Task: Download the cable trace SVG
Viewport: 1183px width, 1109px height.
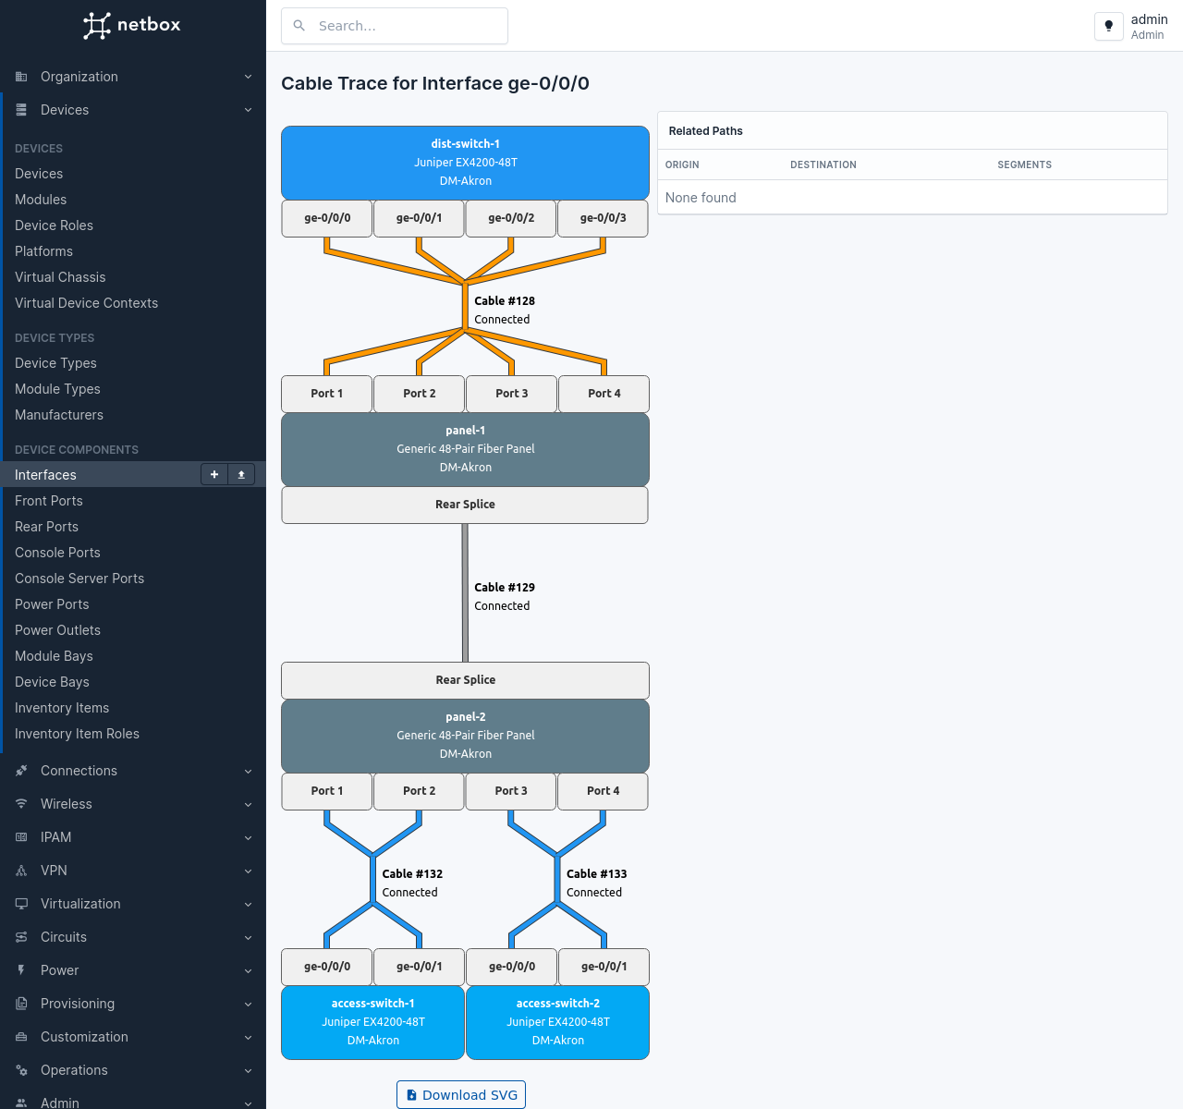Action: tap(461, 1095)
